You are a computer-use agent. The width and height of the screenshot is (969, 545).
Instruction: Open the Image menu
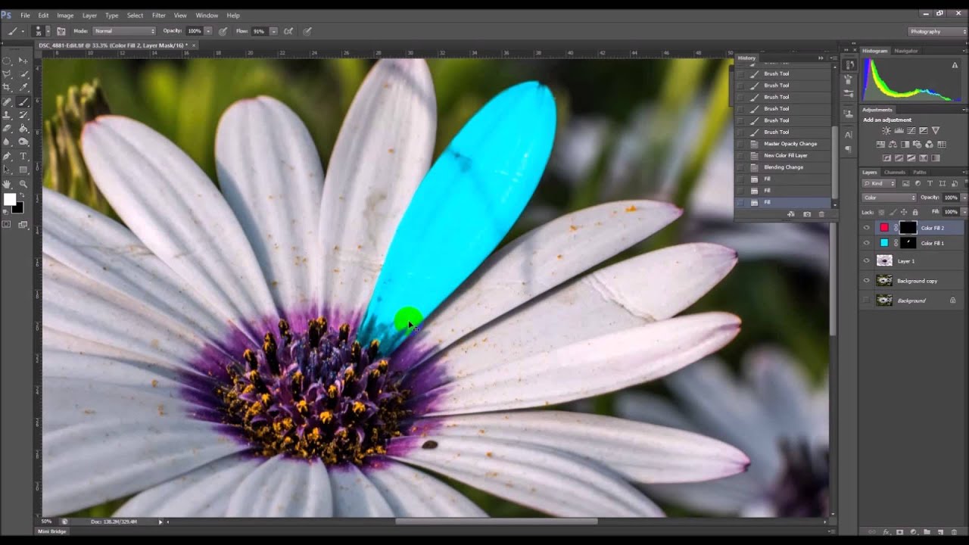(x=65, y=15)
